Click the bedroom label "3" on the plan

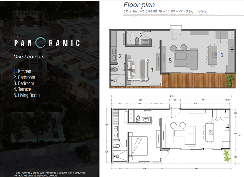point(152,70)
